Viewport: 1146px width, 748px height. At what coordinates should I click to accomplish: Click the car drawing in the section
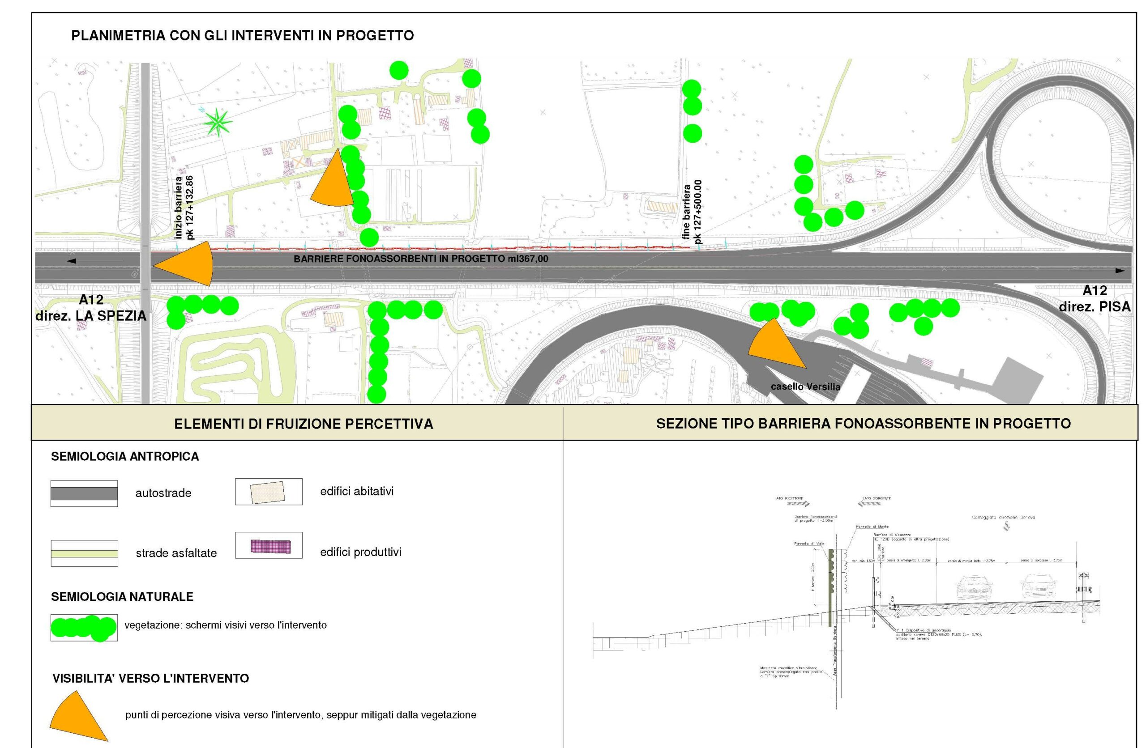click(974, 590)
